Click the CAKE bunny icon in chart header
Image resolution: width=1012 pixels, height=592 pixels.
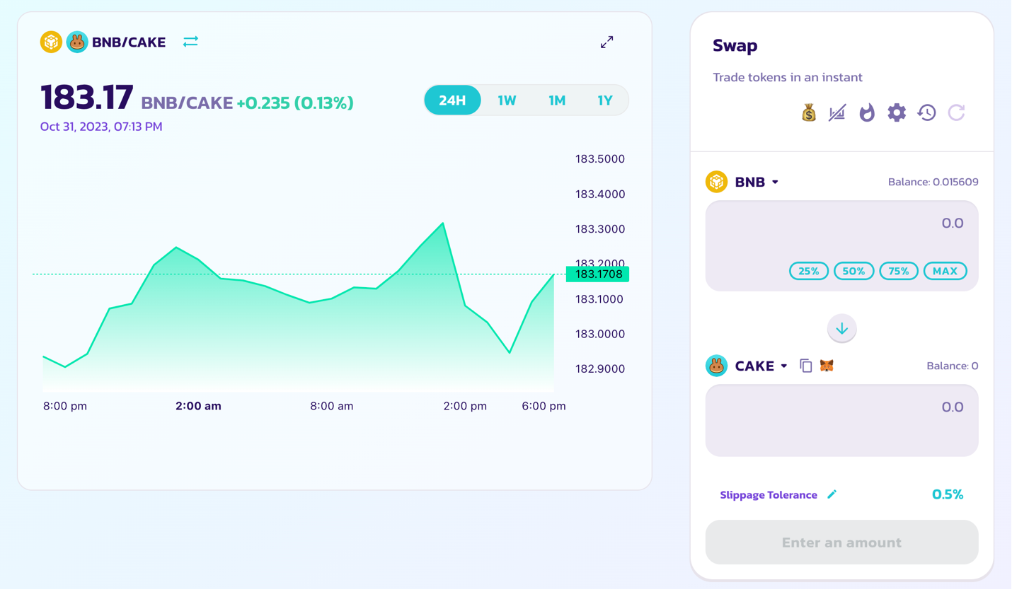click(x=77, y=42)
